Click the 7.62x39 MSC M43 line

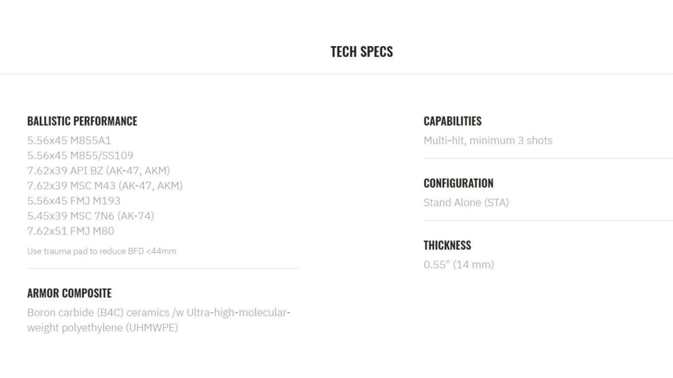point(105,186)
